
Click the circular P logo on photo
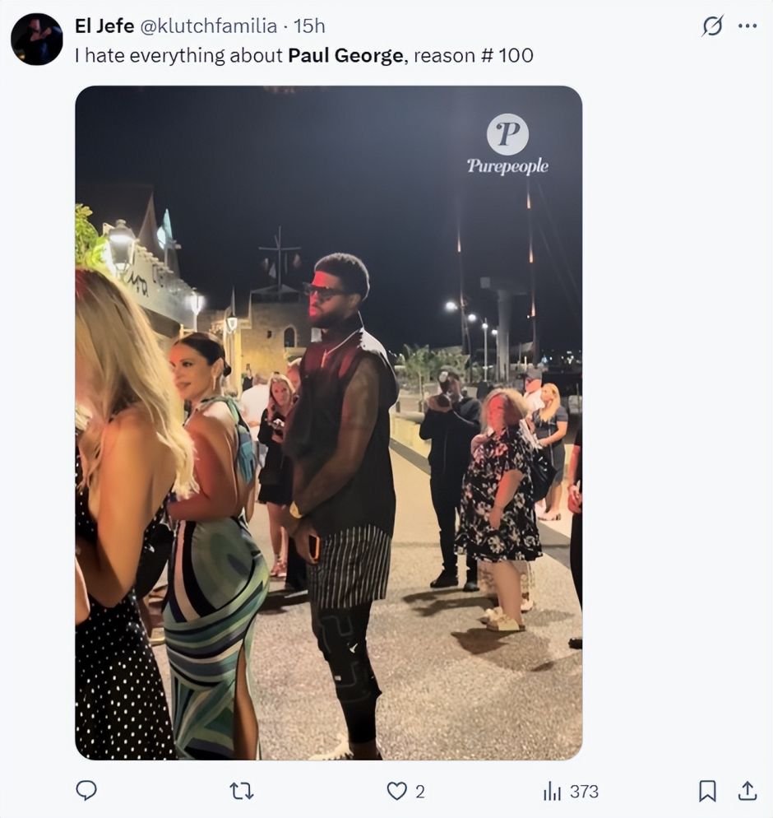click(507, 134)
